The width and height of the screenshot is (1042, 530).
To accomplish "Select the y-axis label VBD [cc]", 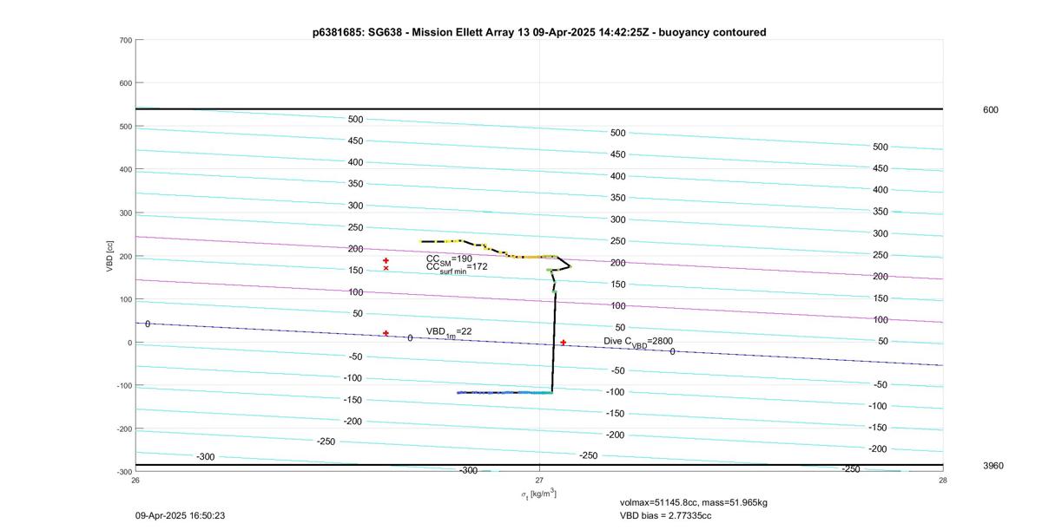I will pos(110,256).
